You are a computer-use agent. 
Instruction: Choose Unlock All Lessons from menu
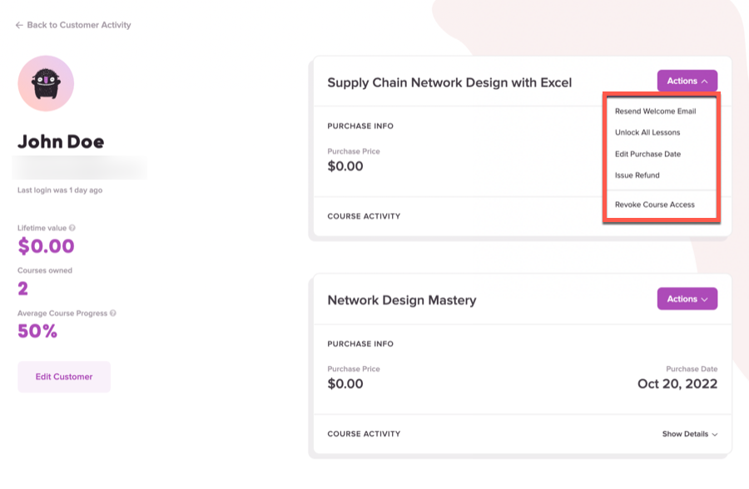tap(647, 133)
